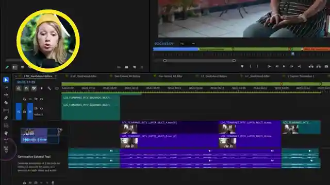Export frame with the camera icon
This screenshot has height=185, width=330.
tap(326, 66)
